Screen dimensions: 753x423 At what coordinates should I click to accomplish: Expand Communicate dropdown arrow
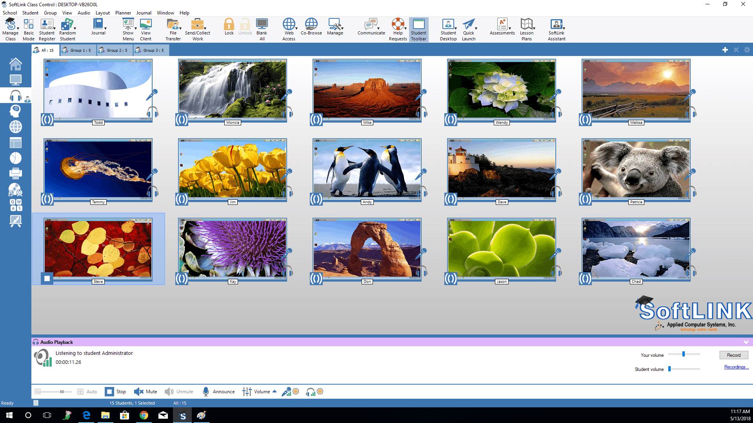click(x=378, y=28)
